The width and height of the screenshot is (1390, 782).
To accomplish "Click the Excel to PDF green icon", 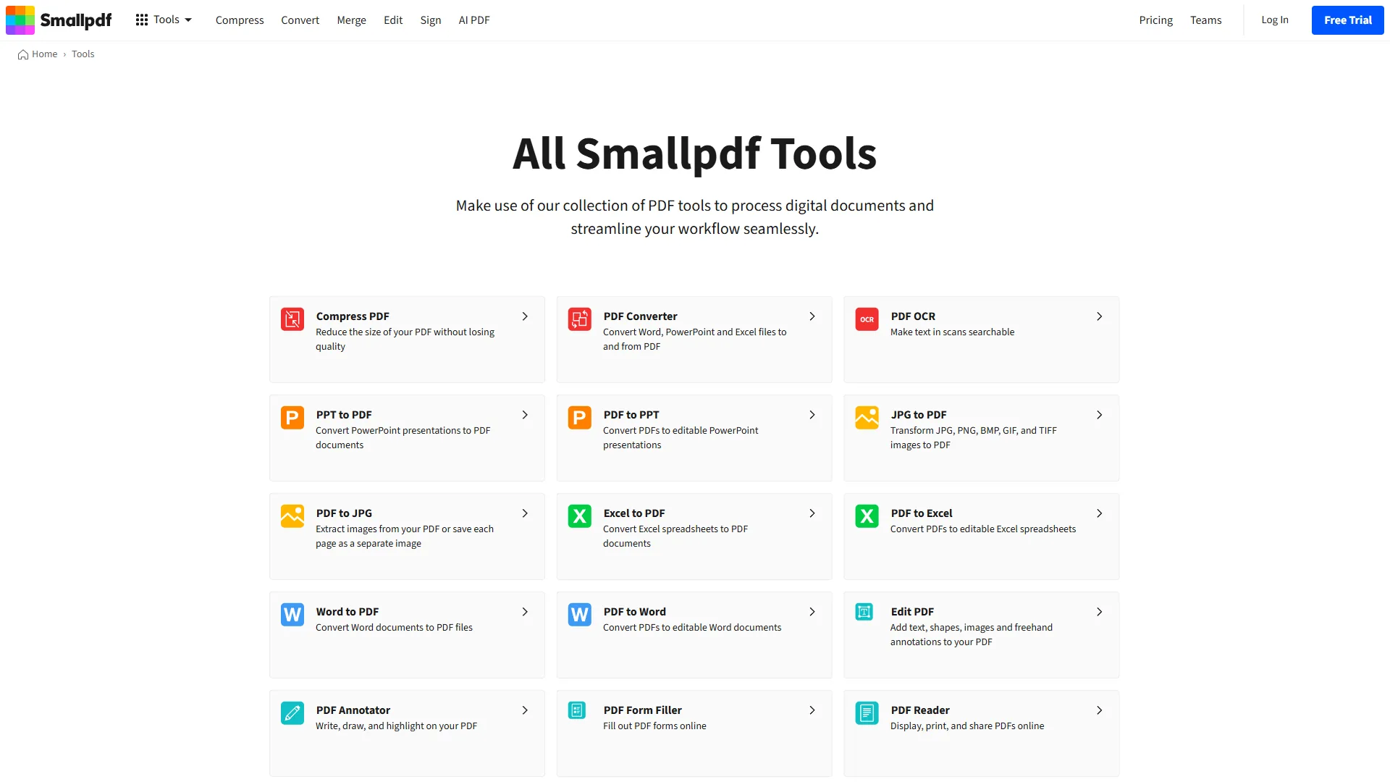I will (580, 516).
